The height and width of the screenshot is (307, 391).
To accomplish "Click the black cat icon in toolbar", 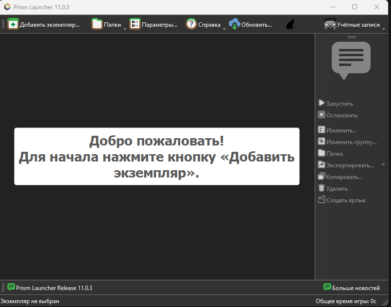I will click(x=290, y=24).
